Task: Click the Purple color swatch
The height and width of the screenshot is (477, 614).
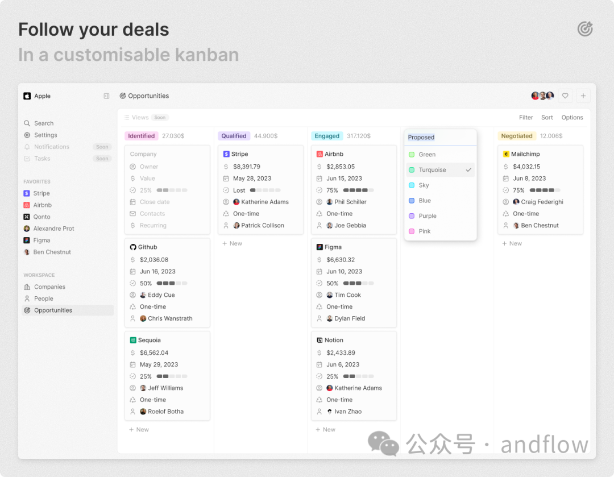Action: click(x=412, y=216)
